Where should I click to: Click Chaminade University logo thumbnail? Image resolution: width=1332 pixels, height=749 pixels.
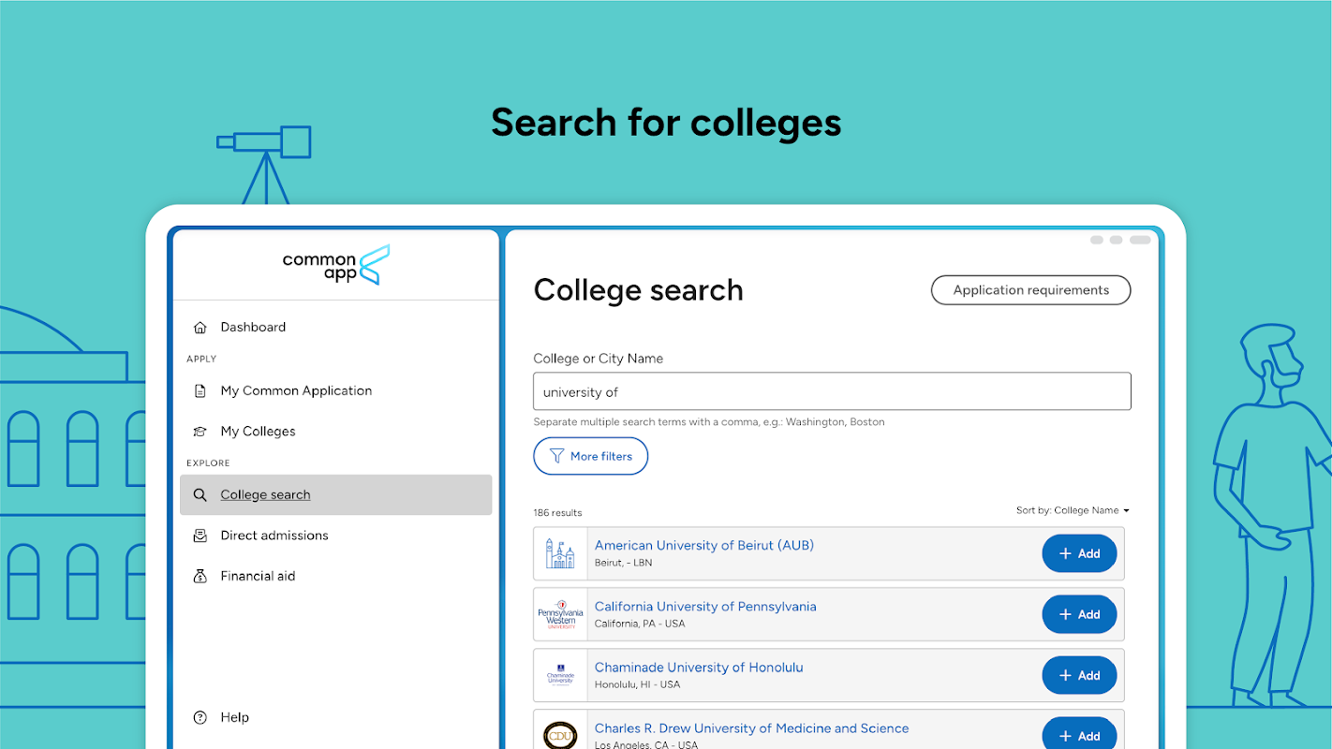[560, 675]
